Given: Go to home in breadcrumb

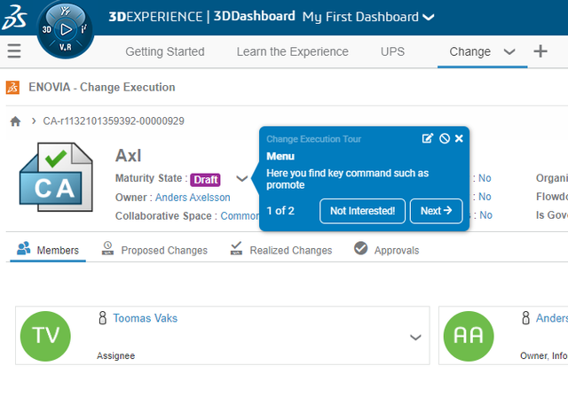Looking at the screenshot, I should click(15, 121).
